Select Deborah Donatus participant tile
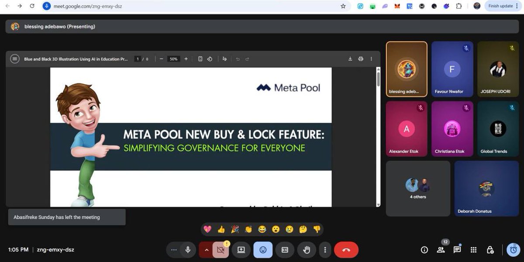 tap(486, 189)
